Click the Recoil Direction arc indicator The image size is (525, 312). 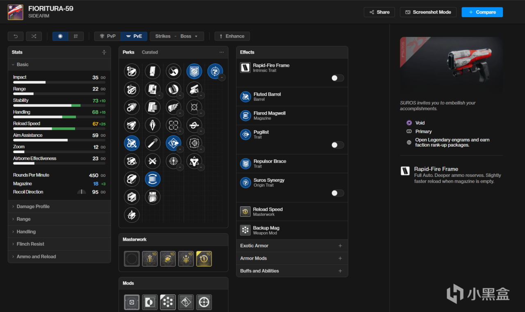[82, 192]
